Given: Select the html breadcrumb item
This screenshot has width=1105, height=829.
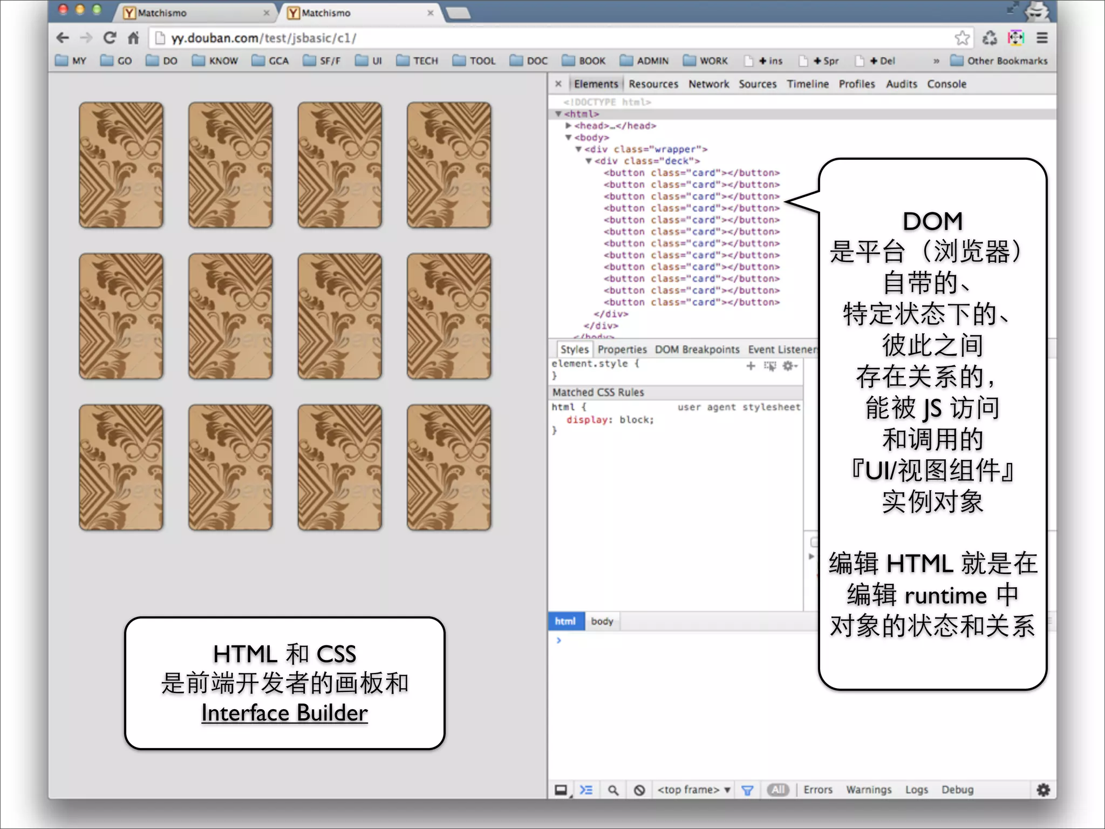Looking at the screenshot, I should (565, 621).
